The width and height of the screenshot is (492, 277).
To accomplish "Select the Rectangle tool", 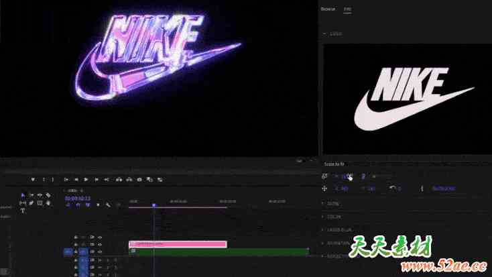I will pos(40,203).
